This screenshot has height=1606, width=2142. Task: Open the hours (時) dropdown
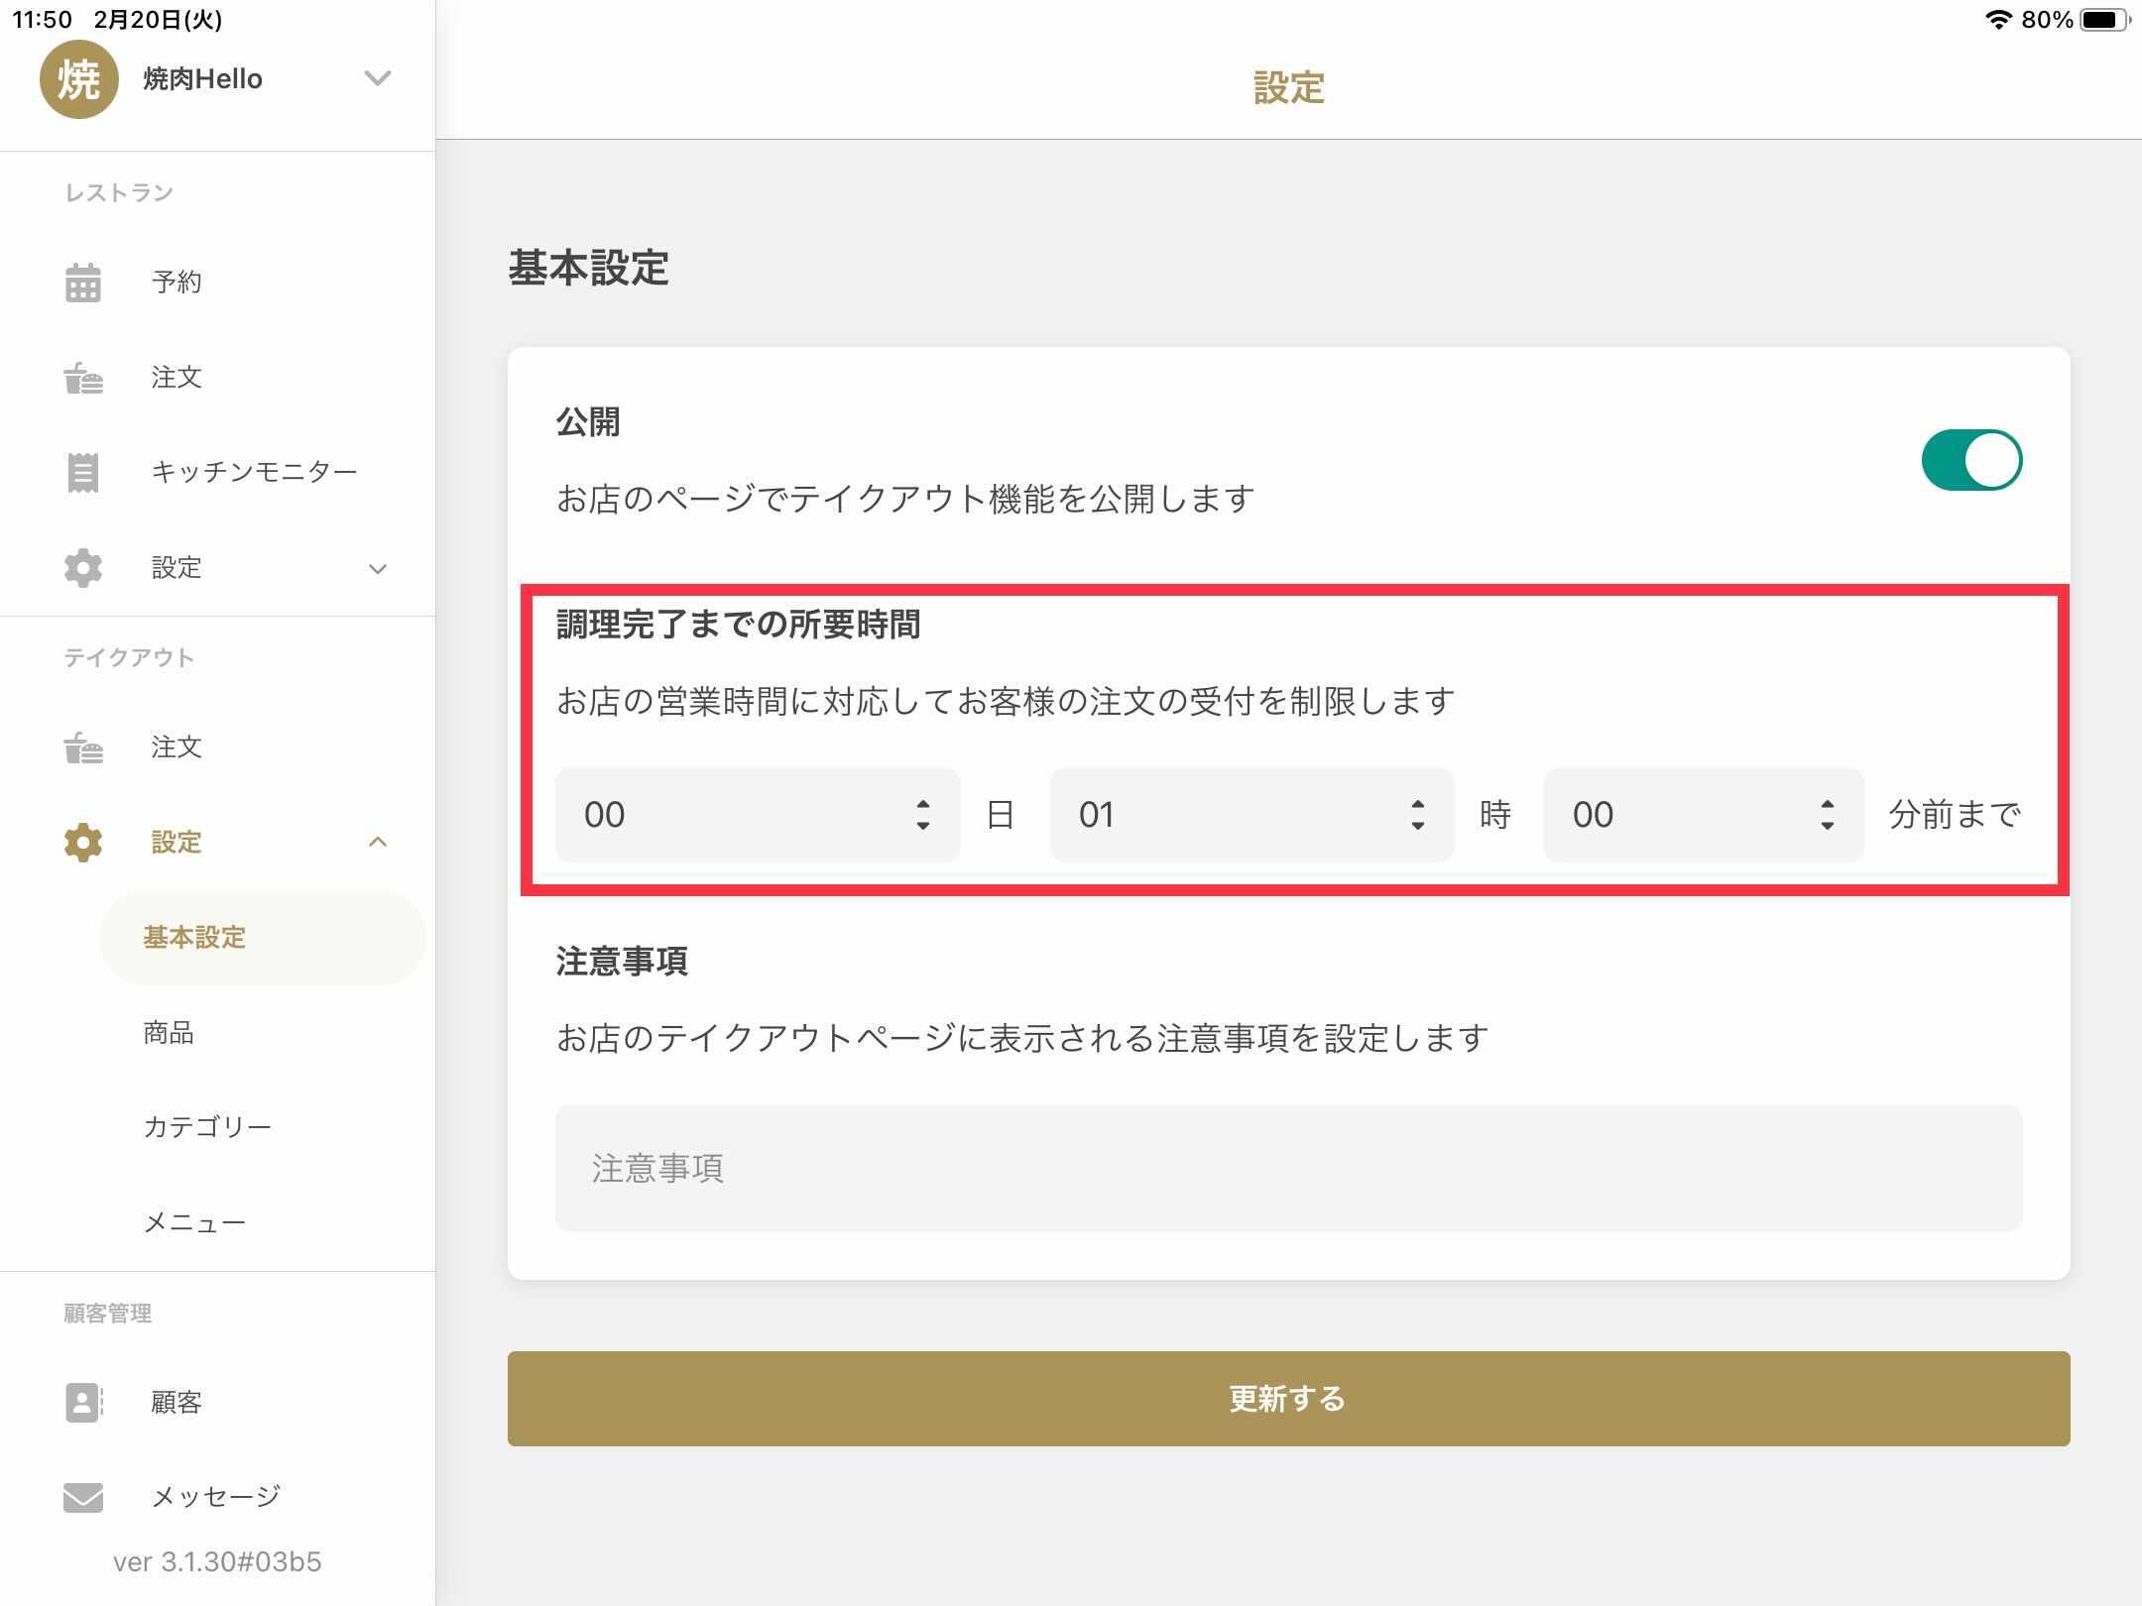(x=1251, y=815)
